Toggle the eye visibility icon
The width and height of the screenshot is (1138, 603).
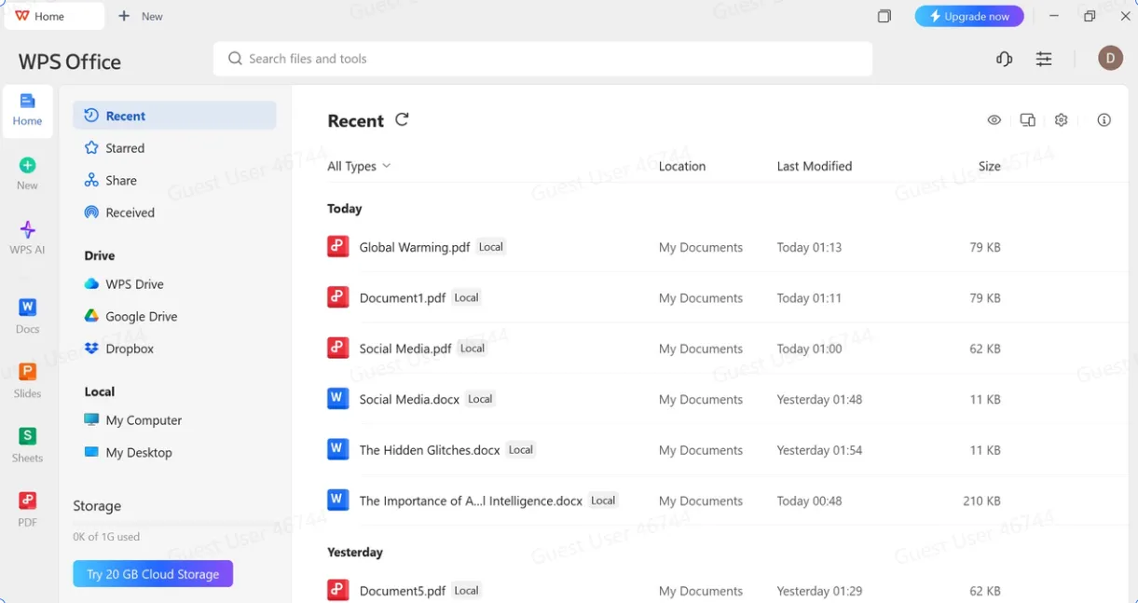[994, 120]
